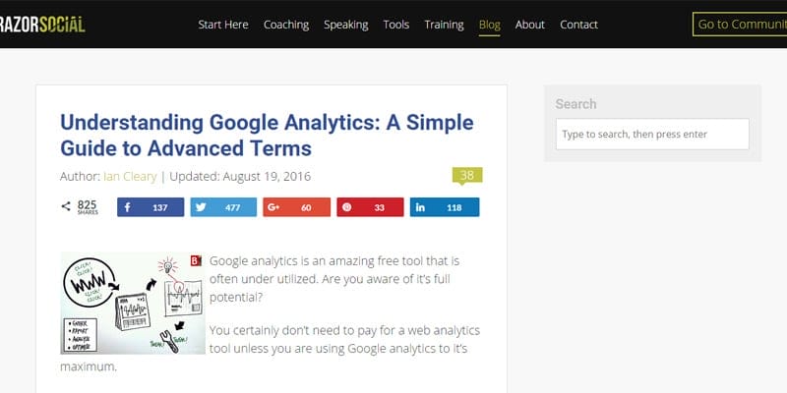Share article on Facebook
Image resolution: width=787 pixels, height=393 pixels.
tap(151, 207)
